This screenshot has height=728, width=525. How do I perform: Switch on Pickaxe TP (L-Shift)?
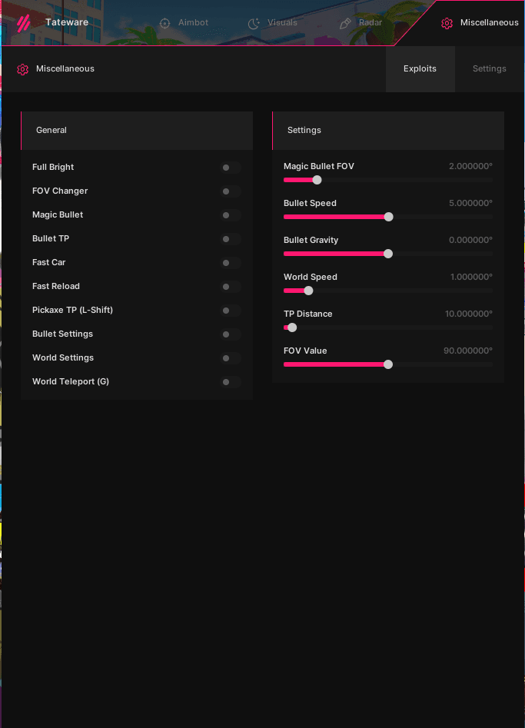click(230, 311)
